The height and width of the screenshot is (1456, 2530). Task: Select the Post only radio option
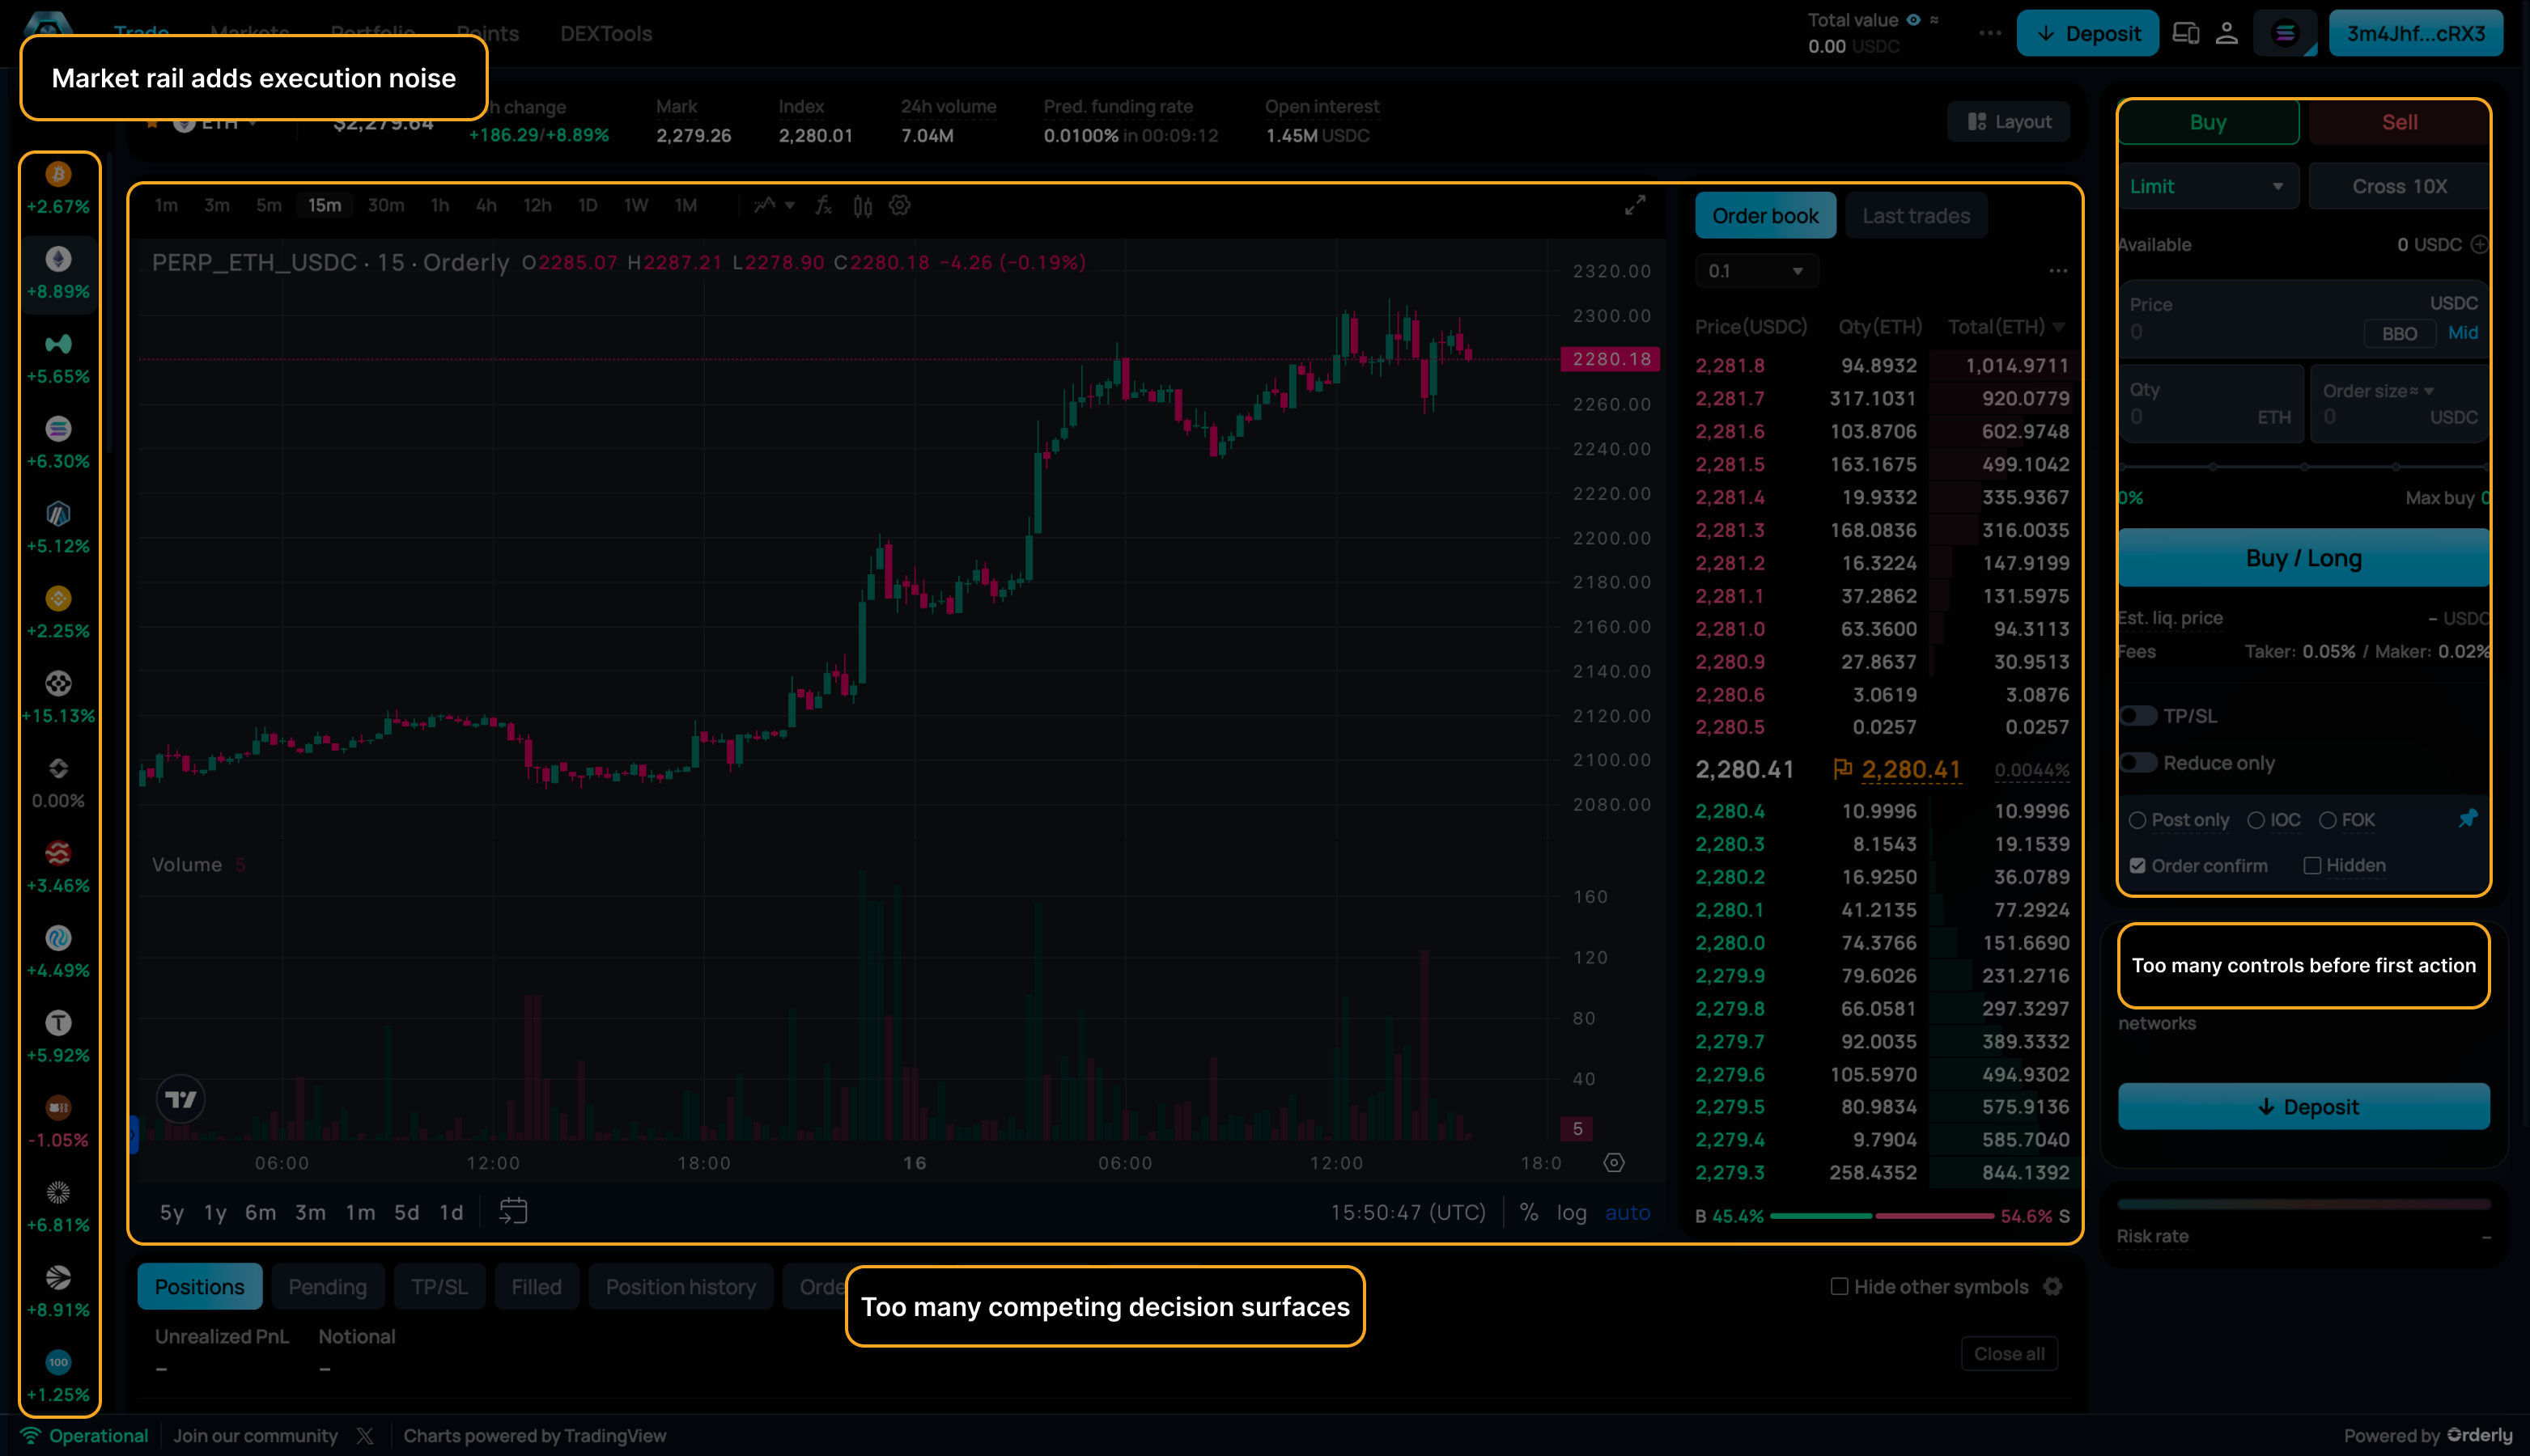click(2137, 820)
